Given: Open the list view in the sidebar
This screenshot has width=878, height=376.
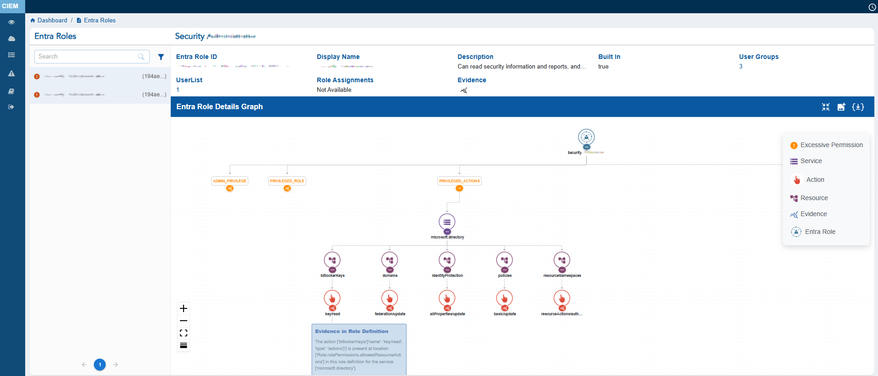Looking at the screenshot, I should pyautogui.click(x=11, y=55).
